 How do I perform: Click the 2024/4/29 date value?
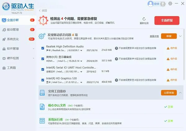[x=92, y=61]
